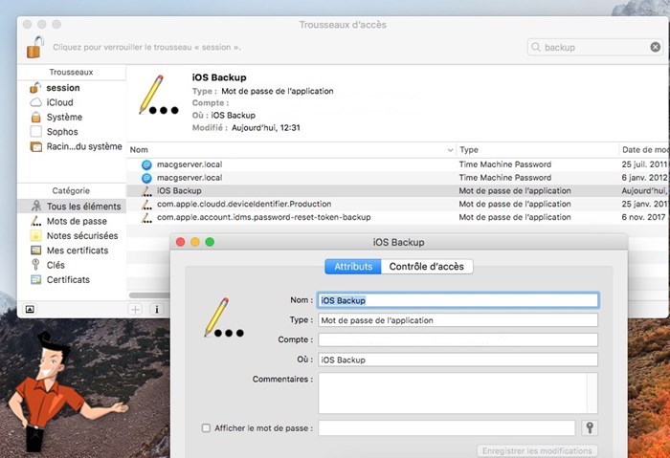Click the iCloud cloud icon
This screenshot has width=670, height=458.
pos(36,102)
